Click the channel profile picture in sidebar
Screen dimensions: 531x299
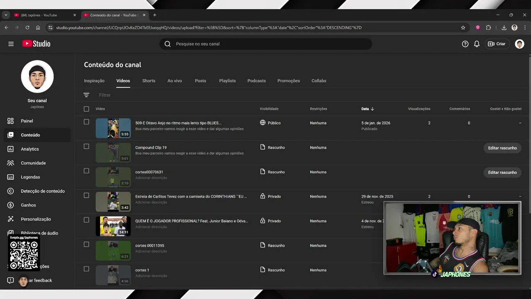[37, 76]
